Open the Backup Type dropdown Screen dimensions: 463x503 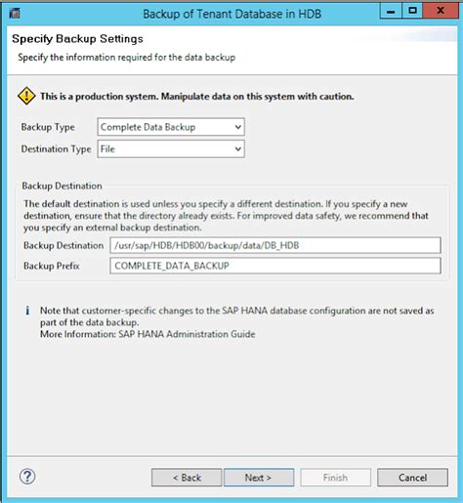point(171,127)
